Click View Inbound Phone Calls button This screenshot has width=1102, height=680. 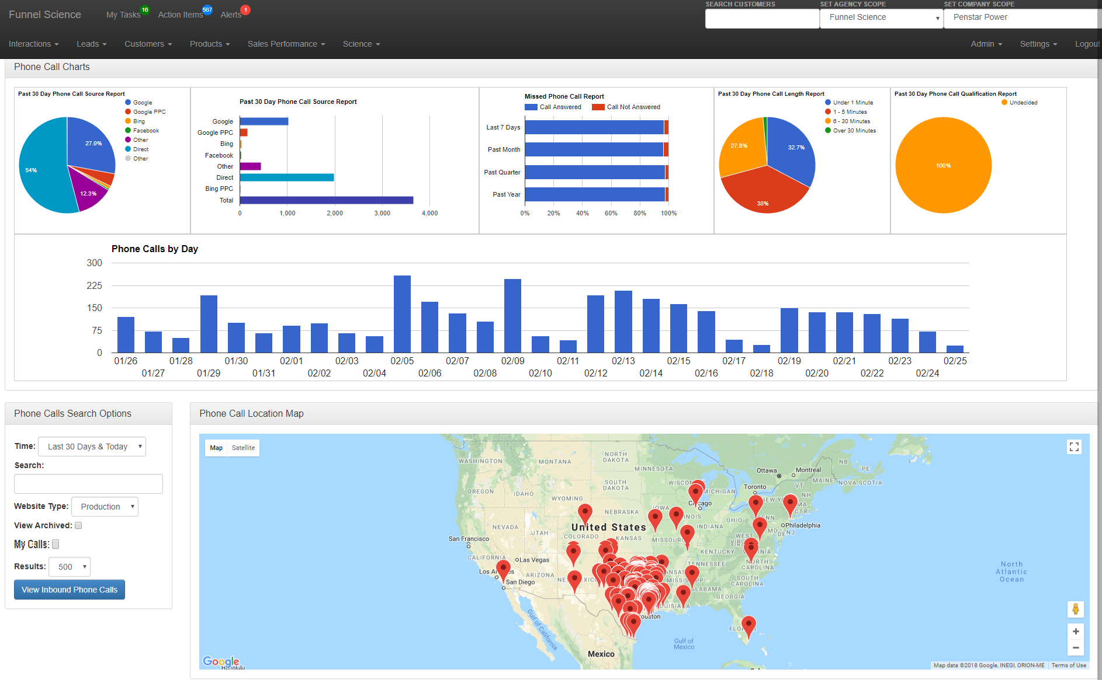point(70,590)
